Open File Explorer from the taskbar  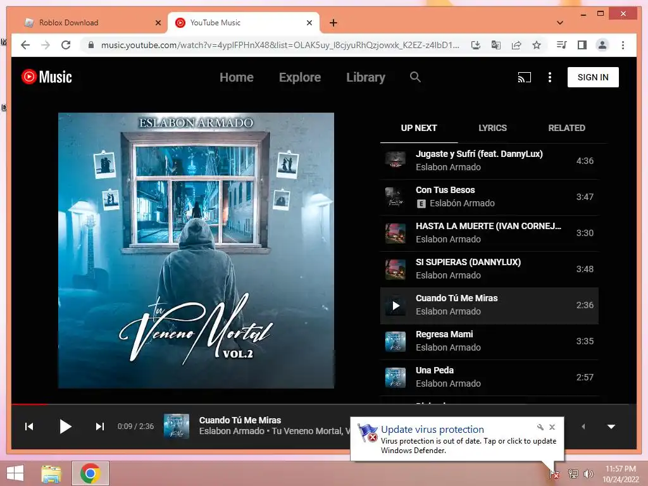click(51, 474)
